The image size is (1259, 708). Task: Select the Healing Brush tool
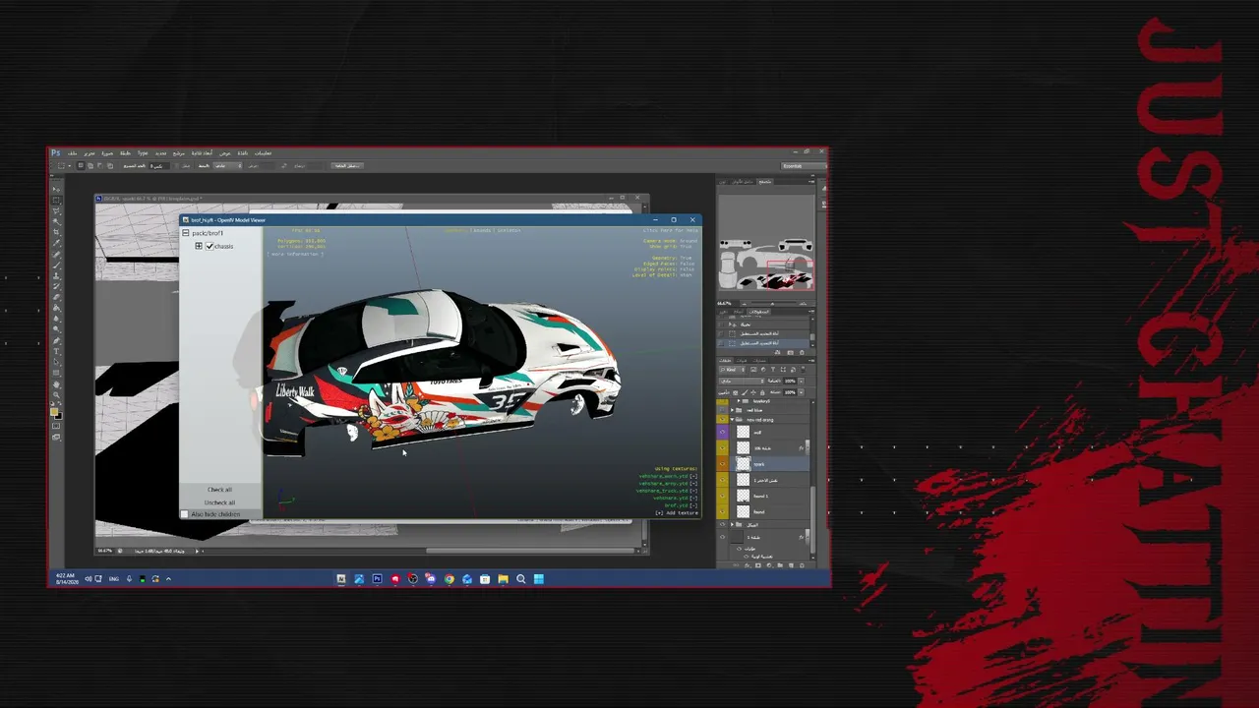pyautogui.click(x=56, y=255)
